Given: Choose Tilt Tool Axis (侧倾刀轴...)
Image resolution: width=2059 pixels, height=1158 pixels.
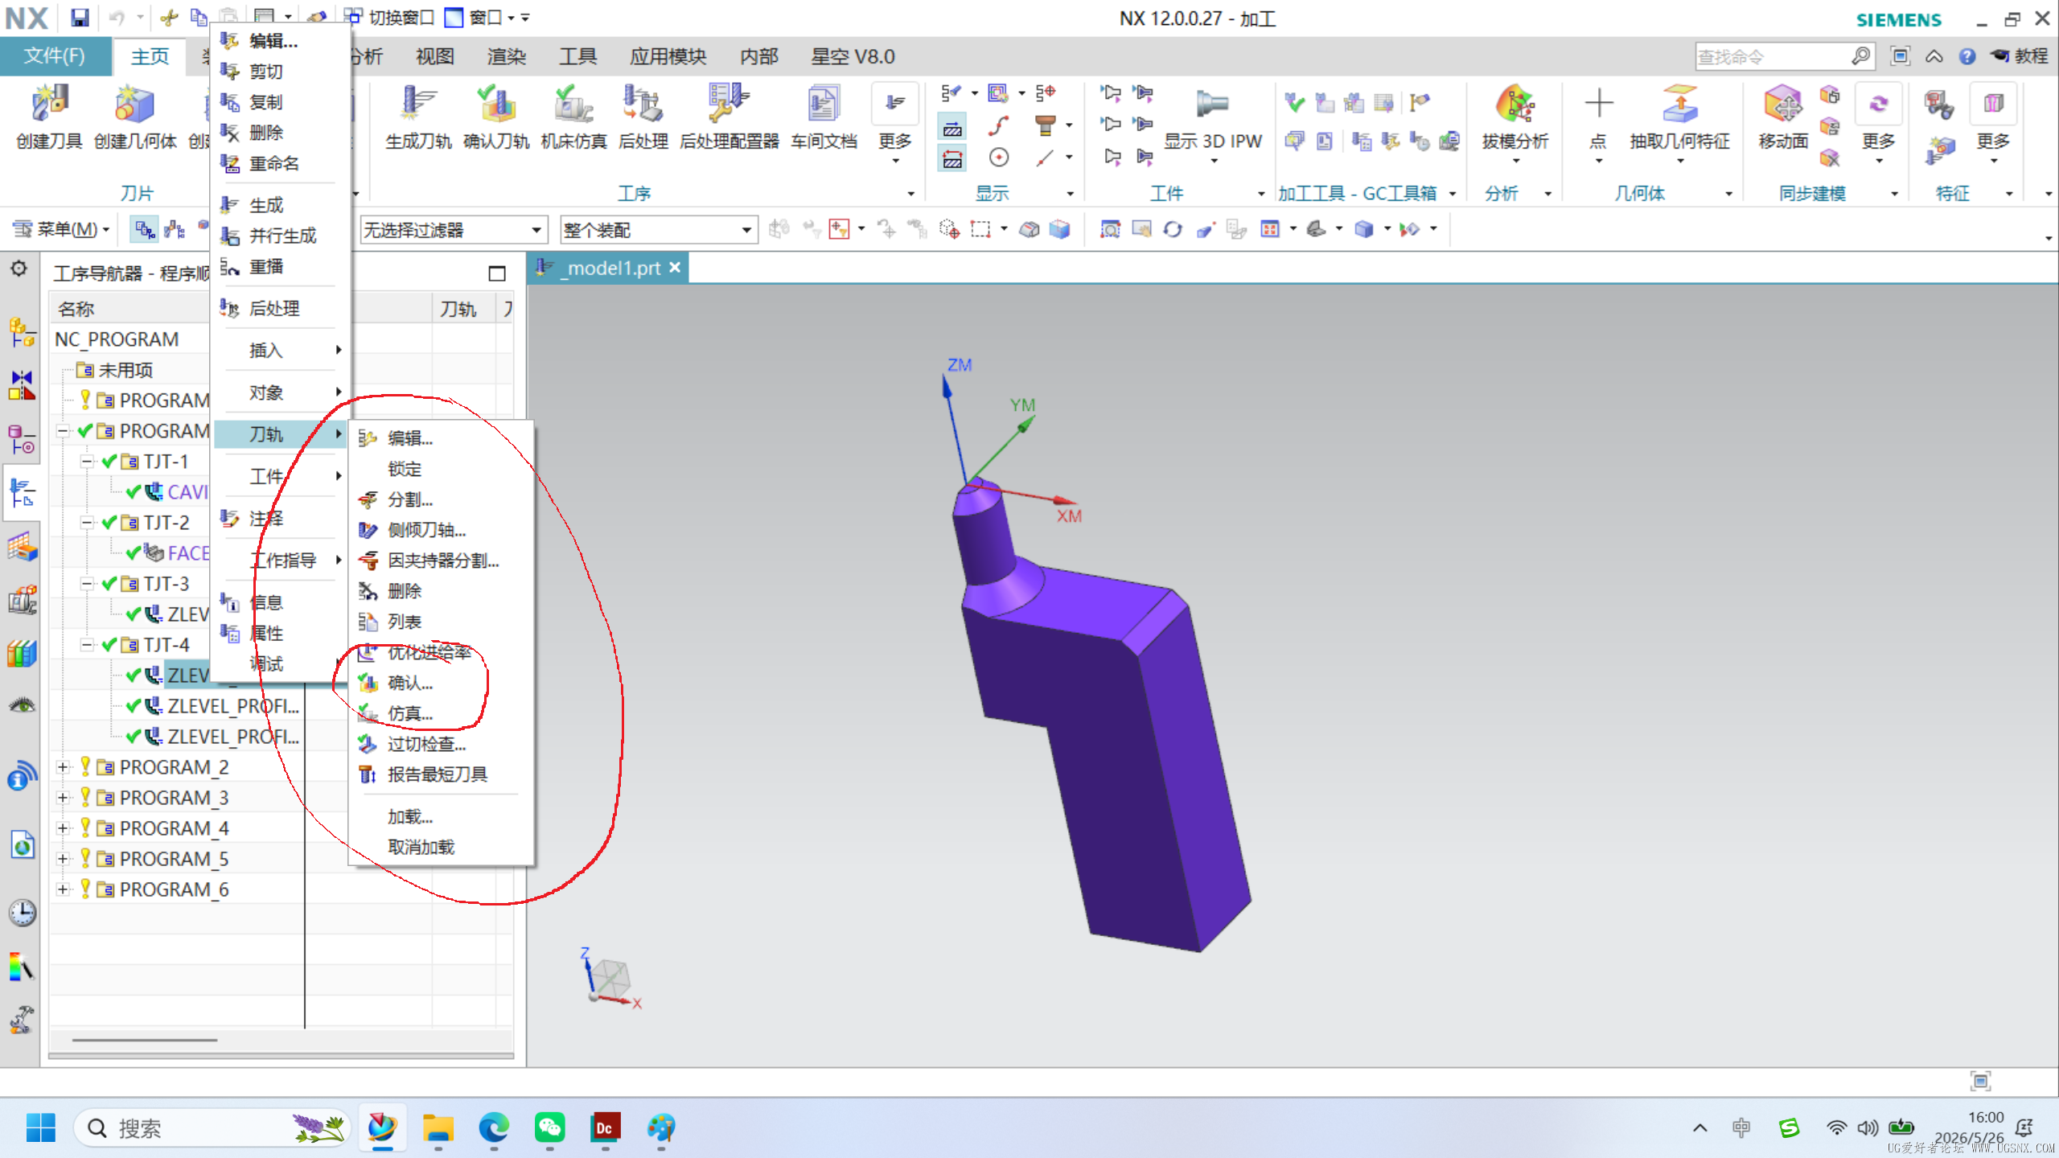Looking at the screenshot, I should (x=442, y=530).
